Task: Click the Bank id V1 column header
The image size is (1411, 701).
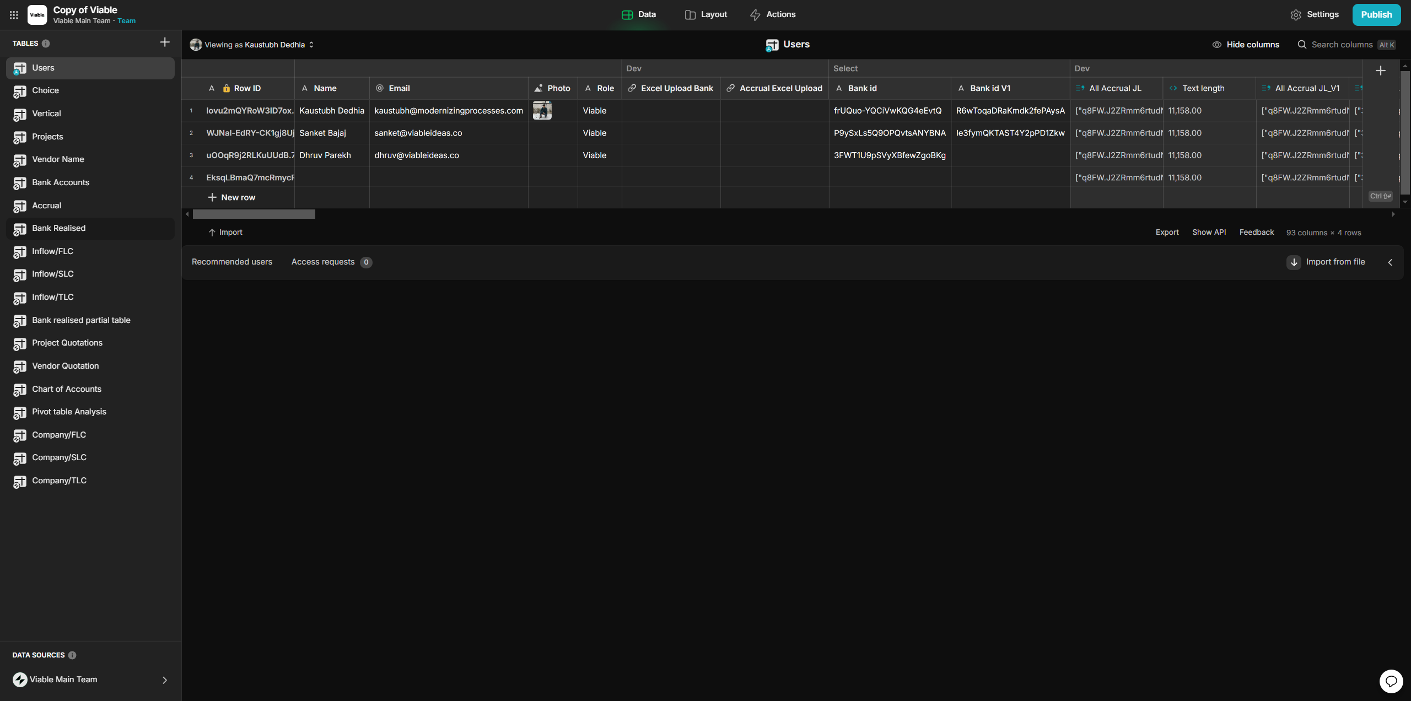Action: (1010, 88)
